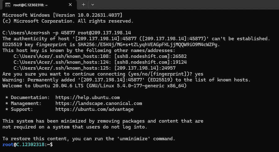279x152 pixels.
Task: Open the https://ubuntu.com/advantage support link
Action: 95,109
